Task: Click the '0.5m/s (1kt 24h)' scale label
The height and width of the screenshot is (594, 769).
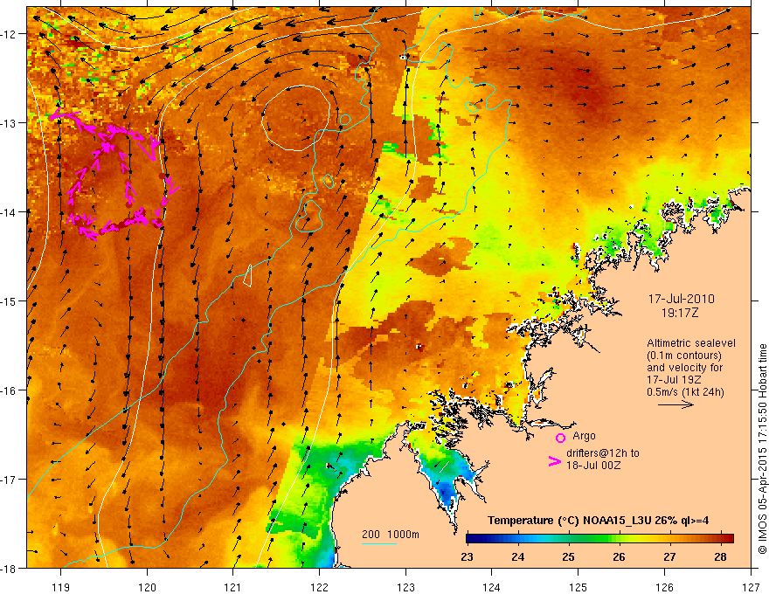Action: pyautogui.click(x=685, y=391)
